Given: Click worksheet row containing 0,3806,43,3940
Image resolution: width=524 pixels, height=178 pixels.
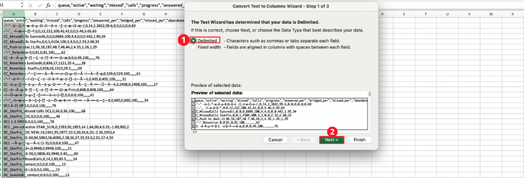Looking at the screenshot, I should tap(40, 154).
